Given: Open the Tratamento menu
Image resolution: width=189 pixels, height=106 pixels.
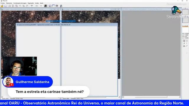Looking at the screenshot, I should point(9,3).
